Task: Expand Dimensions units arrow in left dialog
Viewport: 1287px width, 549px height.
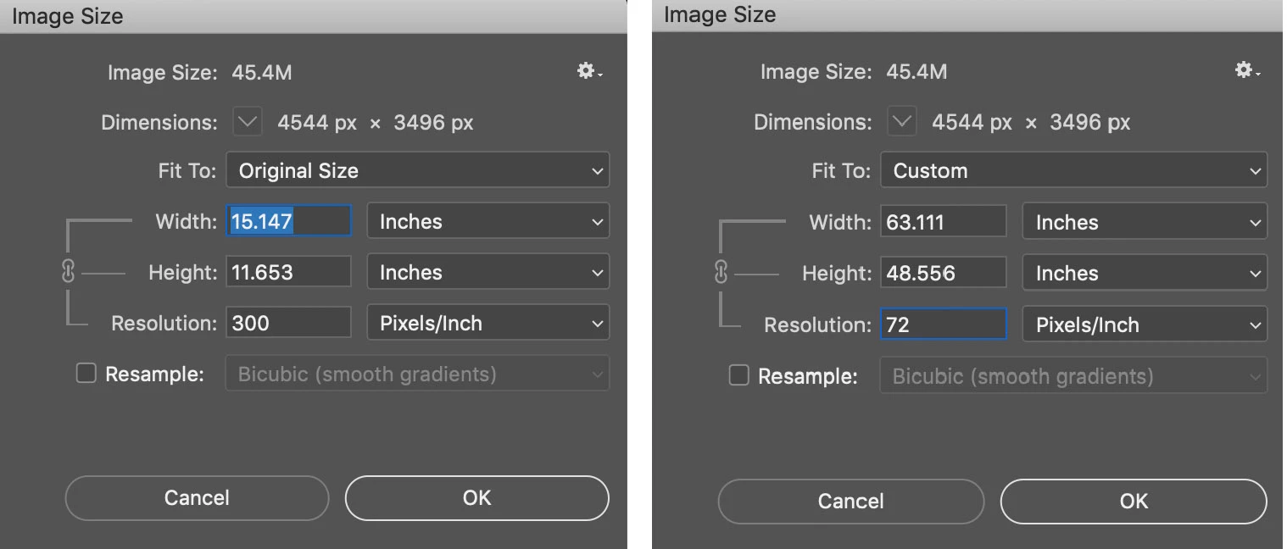Action: 248,123
